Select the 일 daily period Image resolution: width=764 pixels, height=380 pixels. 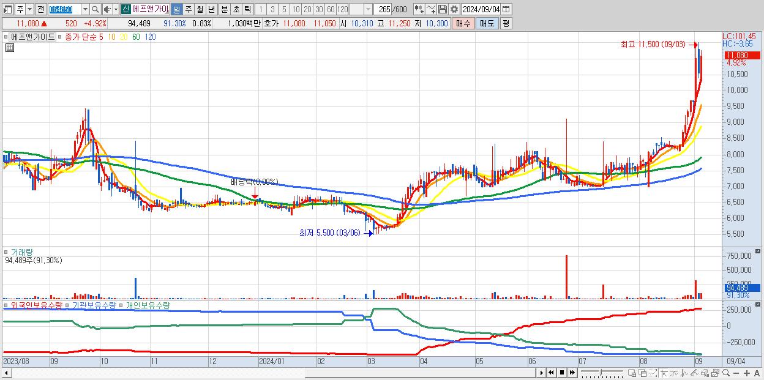(176, 9)
